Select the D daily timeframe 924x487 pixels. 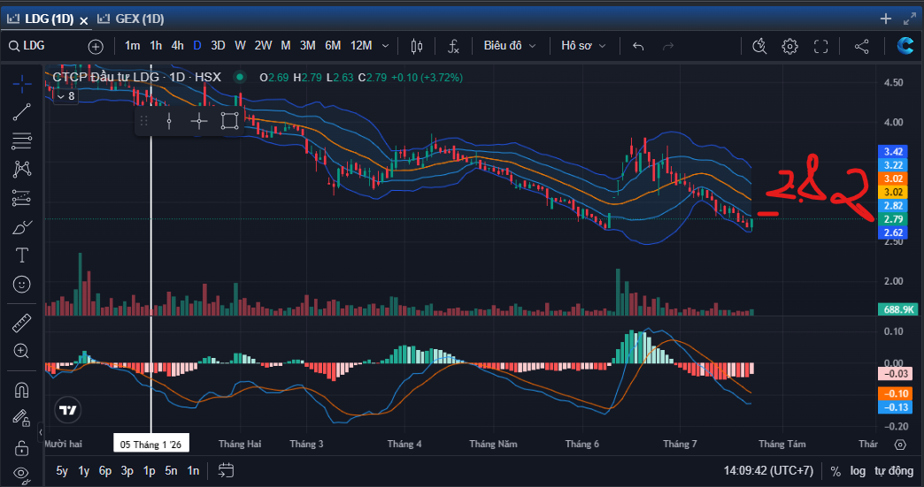pos(197,45)
